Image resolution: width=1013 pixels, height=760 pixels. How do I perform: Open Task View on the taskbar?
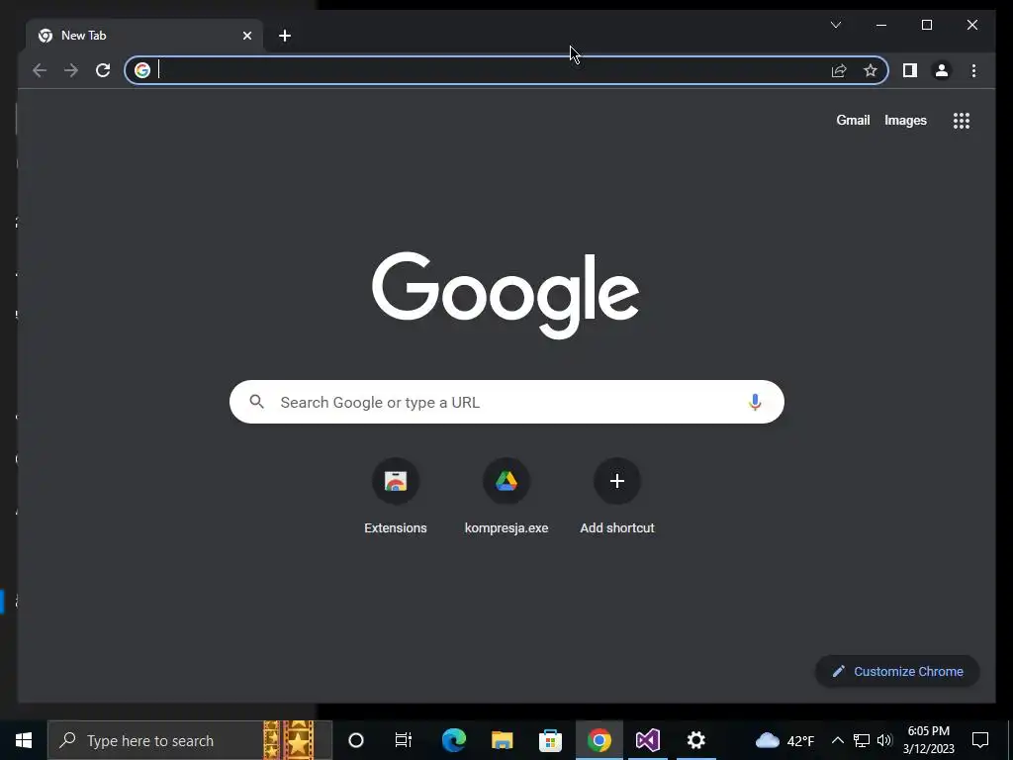(x=404, y=740)
